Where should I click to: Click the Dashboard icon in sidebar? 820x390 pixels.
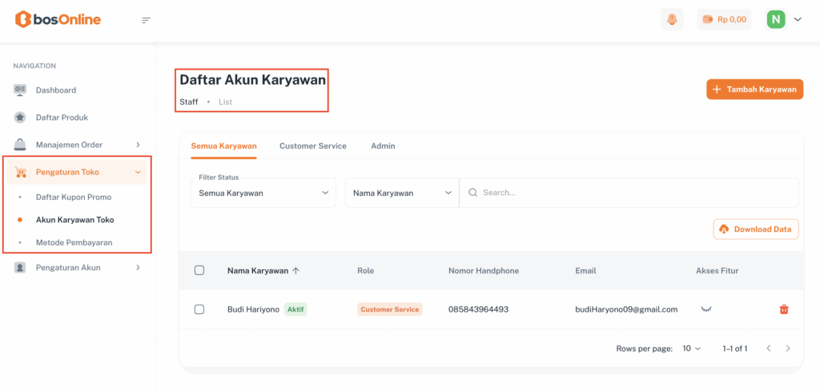(x=20, y=90)
